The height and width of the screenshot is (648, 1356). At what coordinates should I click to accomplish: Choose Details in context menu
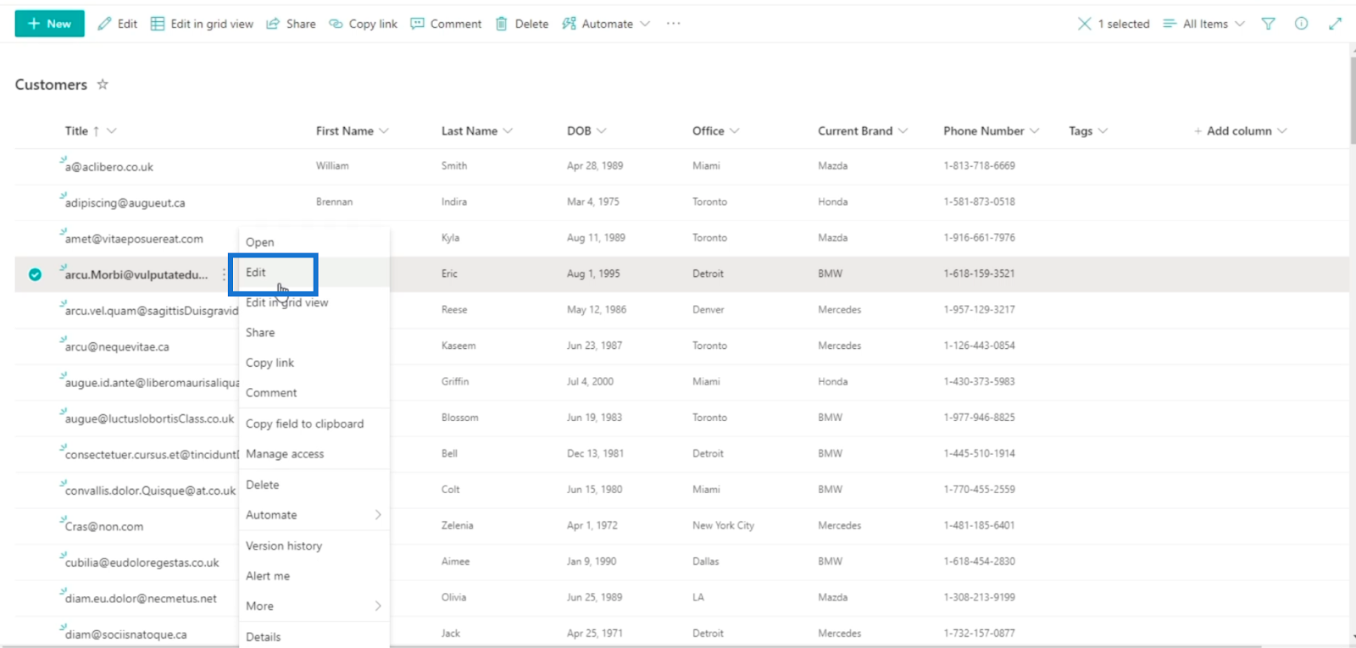tap(314, 637)
